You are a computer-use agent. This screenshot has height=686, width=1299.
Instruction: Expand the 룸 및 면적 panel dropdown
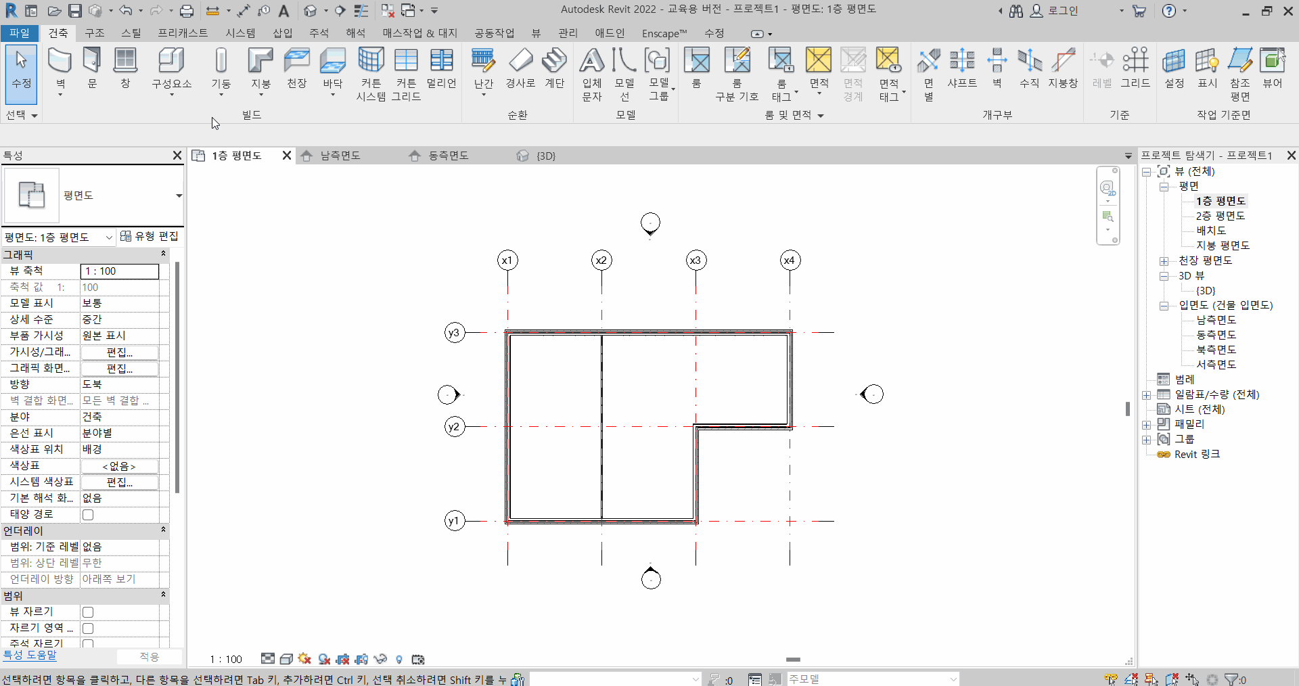coord(794,116)
